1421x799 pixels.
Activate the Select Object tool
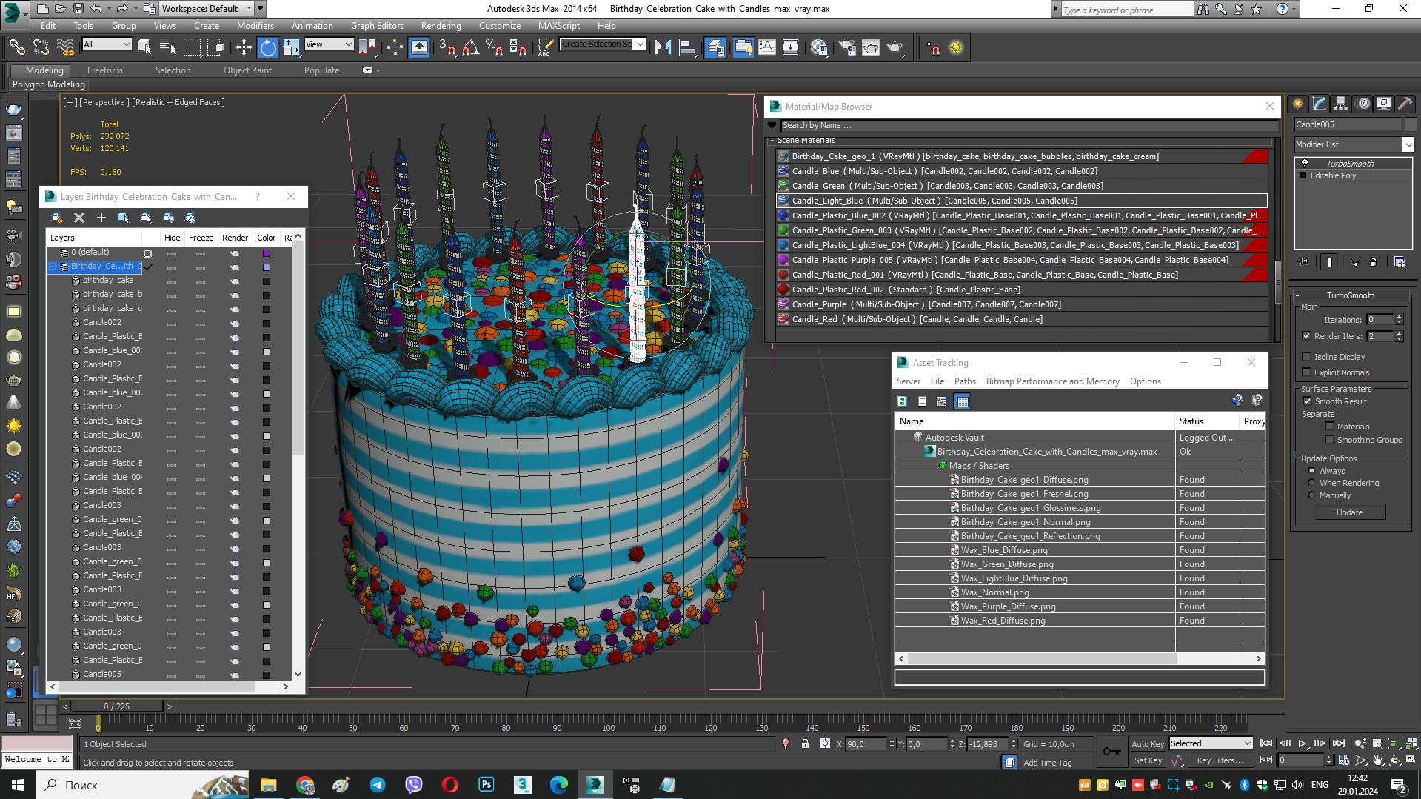coord(144,47)
